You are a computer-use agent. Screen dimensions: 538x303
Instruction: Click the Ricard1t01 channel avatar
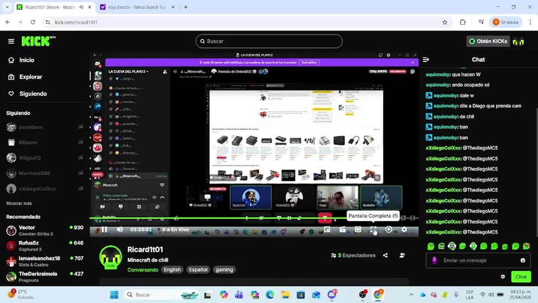[x=111, y=257]
